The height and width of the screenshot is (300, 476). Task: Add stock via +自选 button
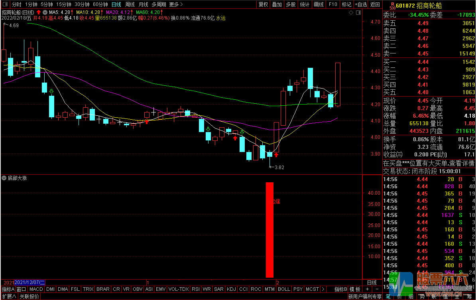click(x=361, y=4)
